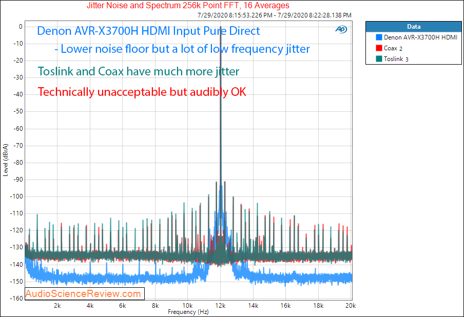
Task: Click the AudioScienceReview.com link box
Action: [85, 293]
